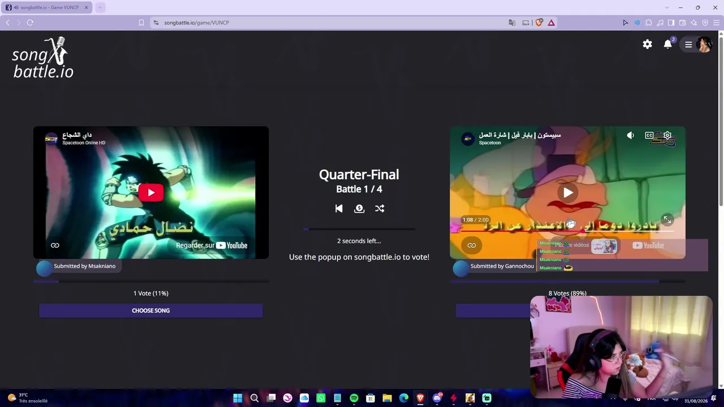Image resolution: width=724 pixels, height=407 pixels.
Task: Open the translate page icon
Action: tap(512, 23)
